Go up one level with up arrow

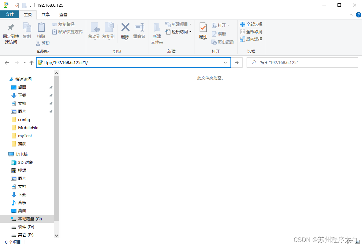pos(32,62)
